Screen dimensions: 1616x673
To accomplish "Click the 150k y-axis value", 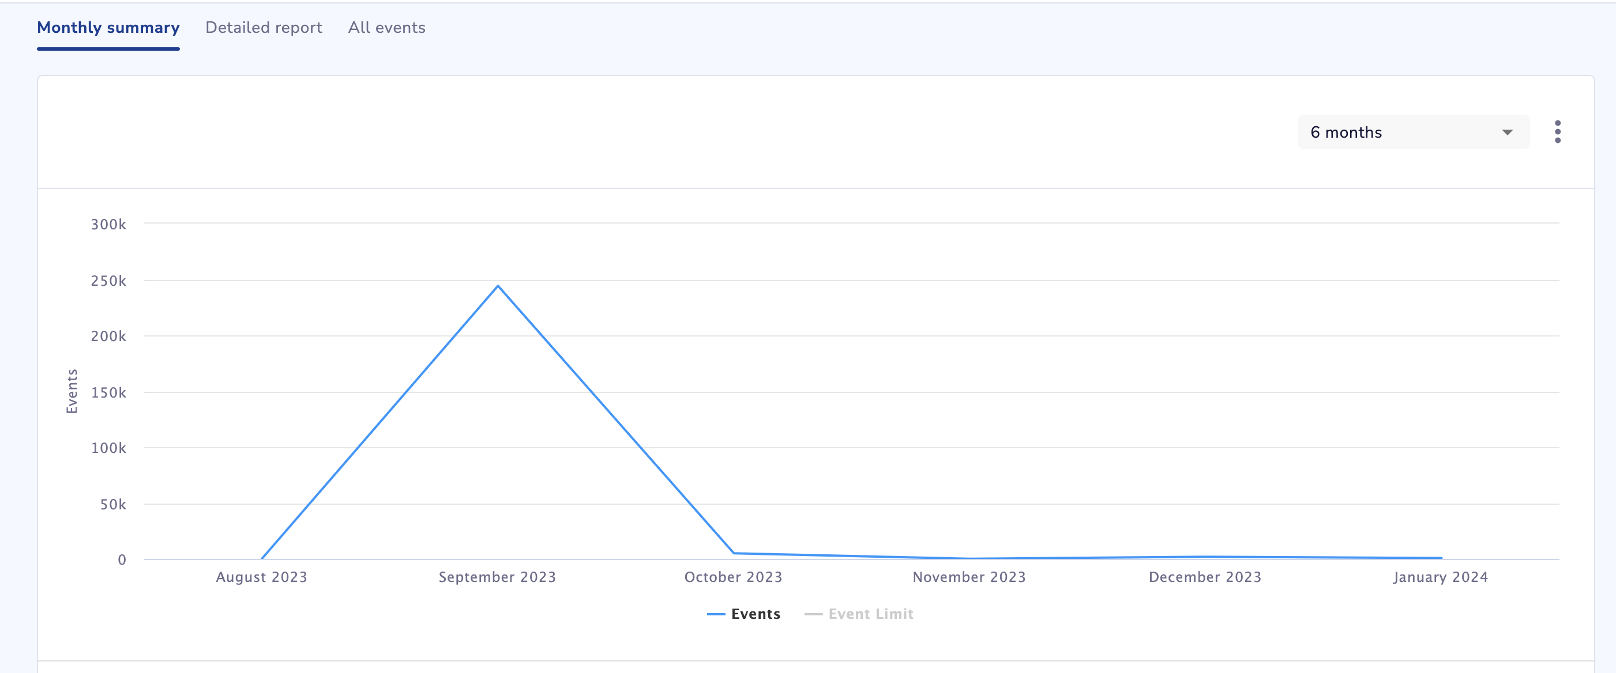I will tap(108, 393).
